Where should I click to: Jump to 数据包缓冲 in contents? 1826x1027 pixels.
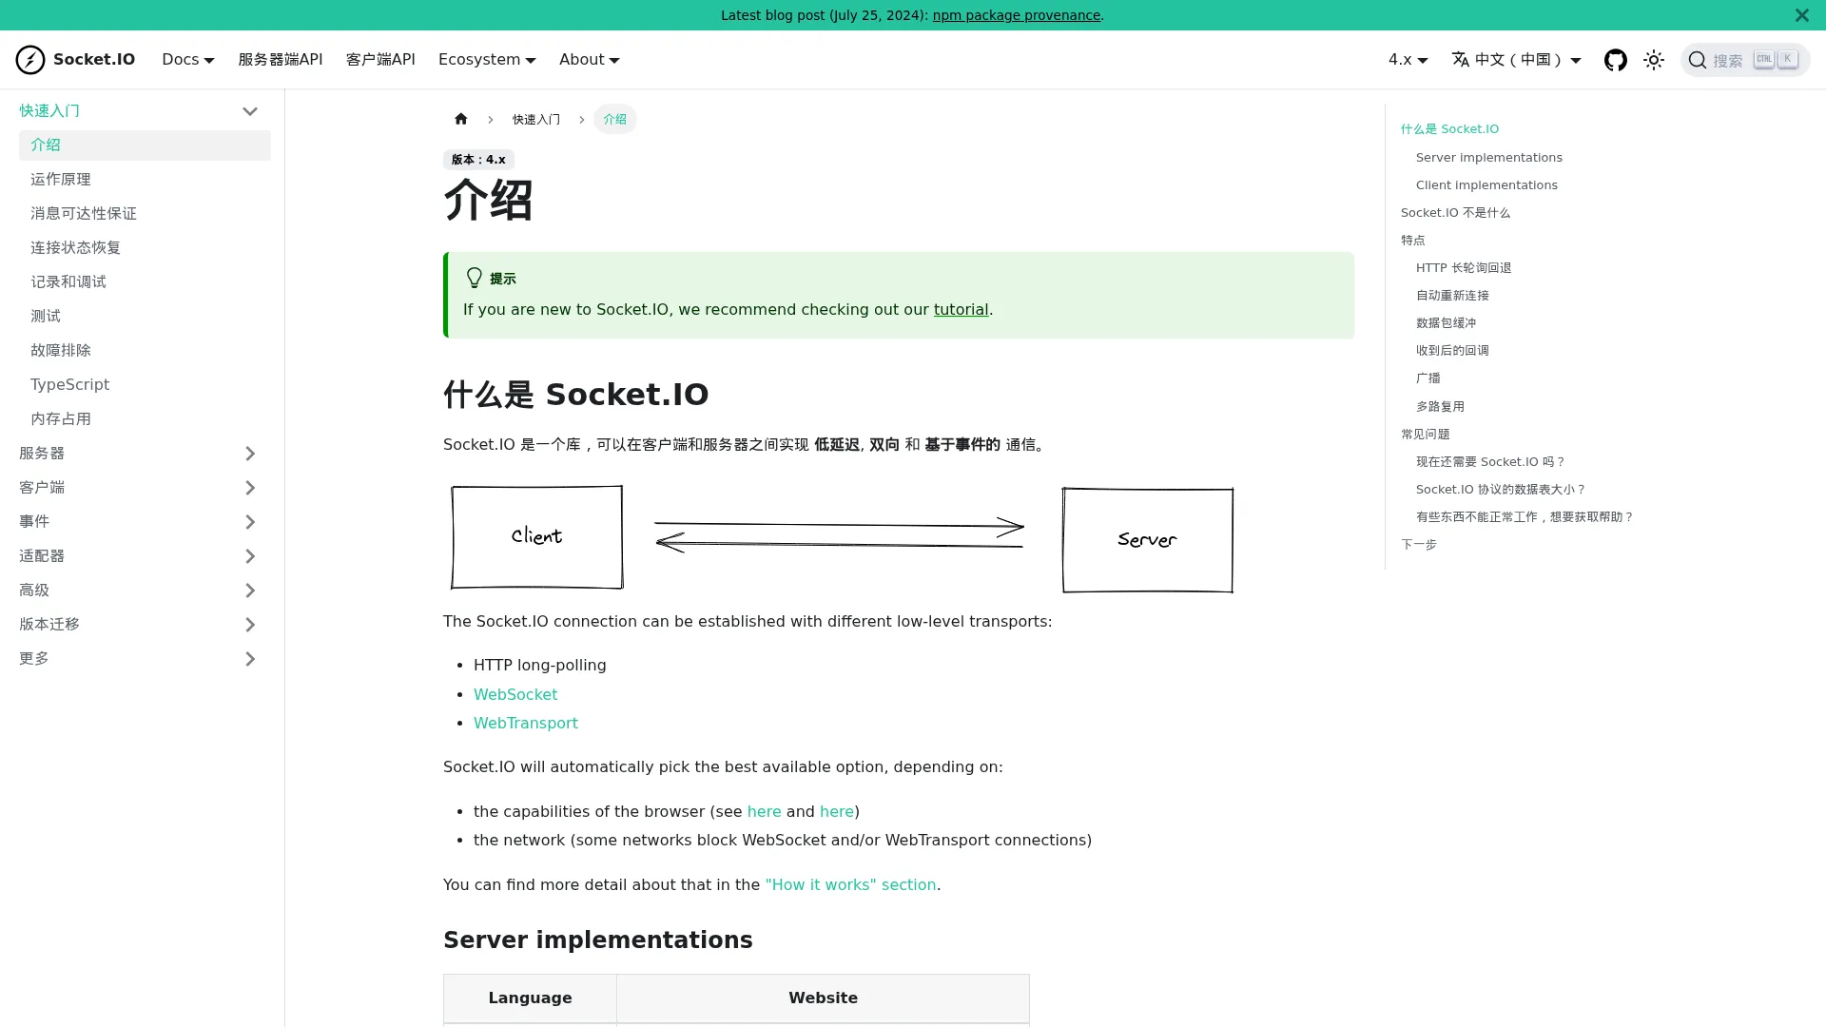point(1446,322)
